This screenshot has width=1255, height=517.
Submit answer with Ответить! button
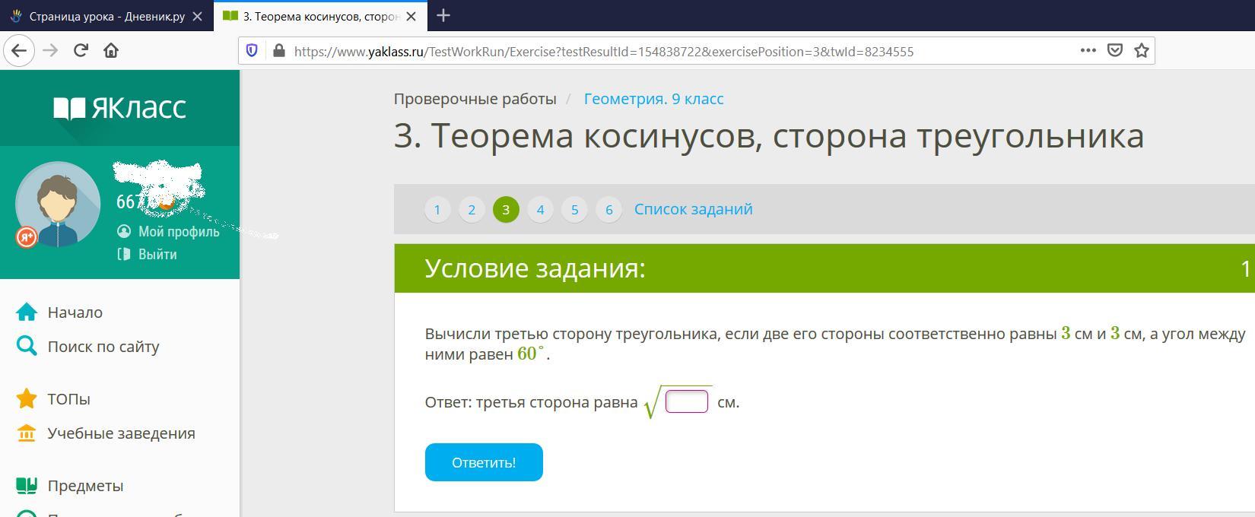pos(484,462)
